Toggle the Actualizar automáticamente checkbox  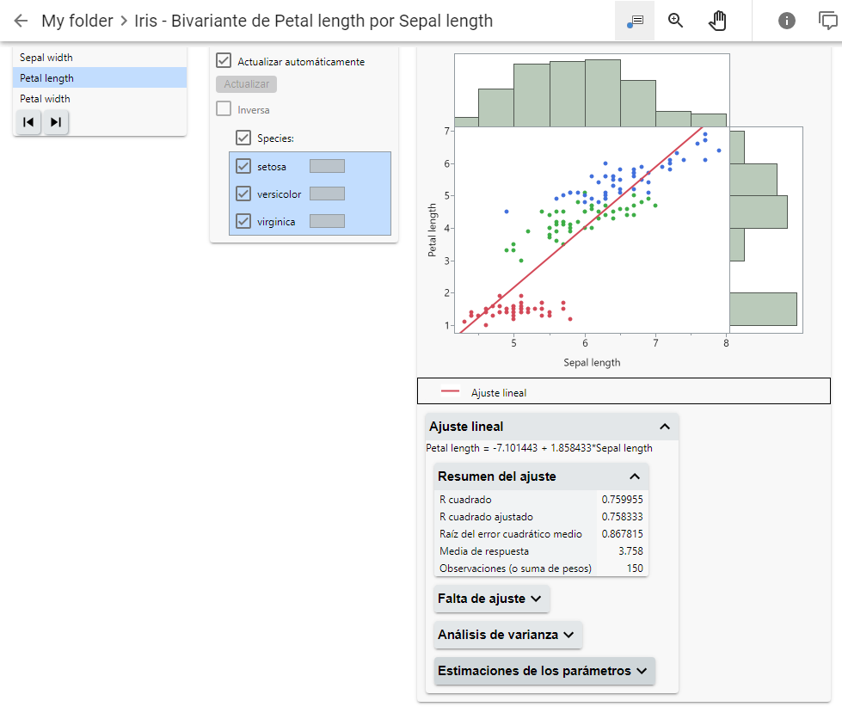[x=224, y=61]
